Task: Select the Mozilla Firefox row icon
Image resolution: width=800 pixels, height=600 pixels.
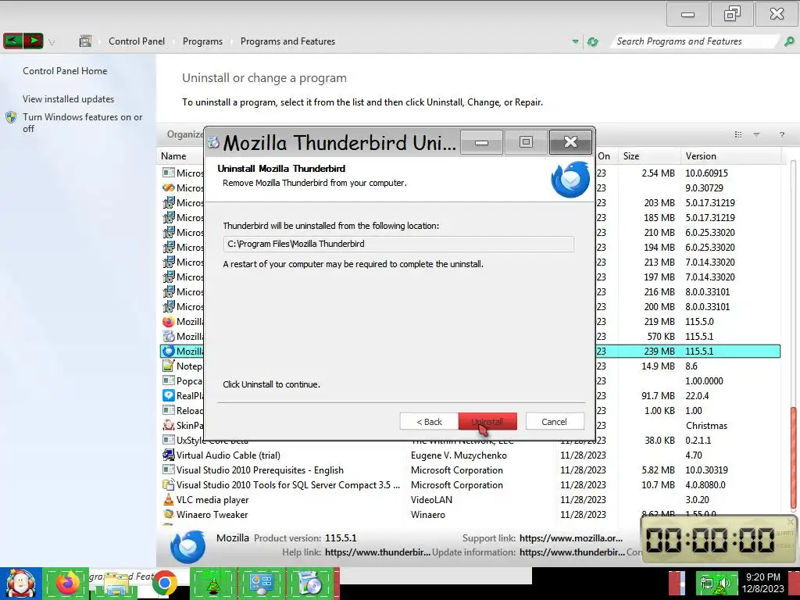Action: [169, 321]
